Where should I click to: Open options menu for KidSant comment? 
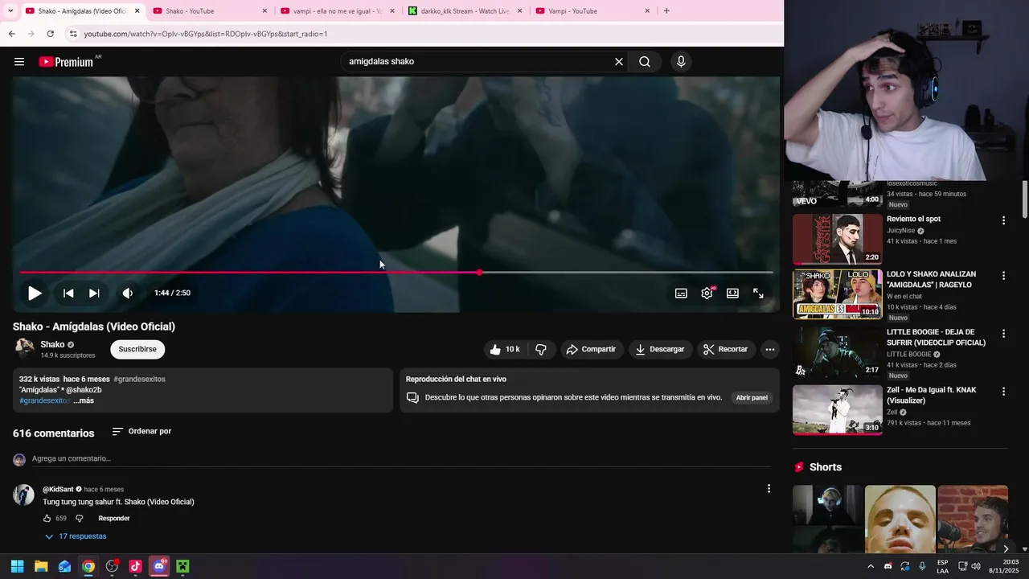coord(769,489)
